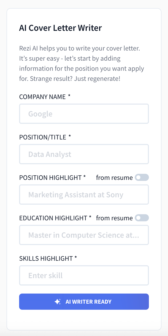Click the POSITION HIGHLIGHT label text

pyautogui.click(x=50, y=178)
